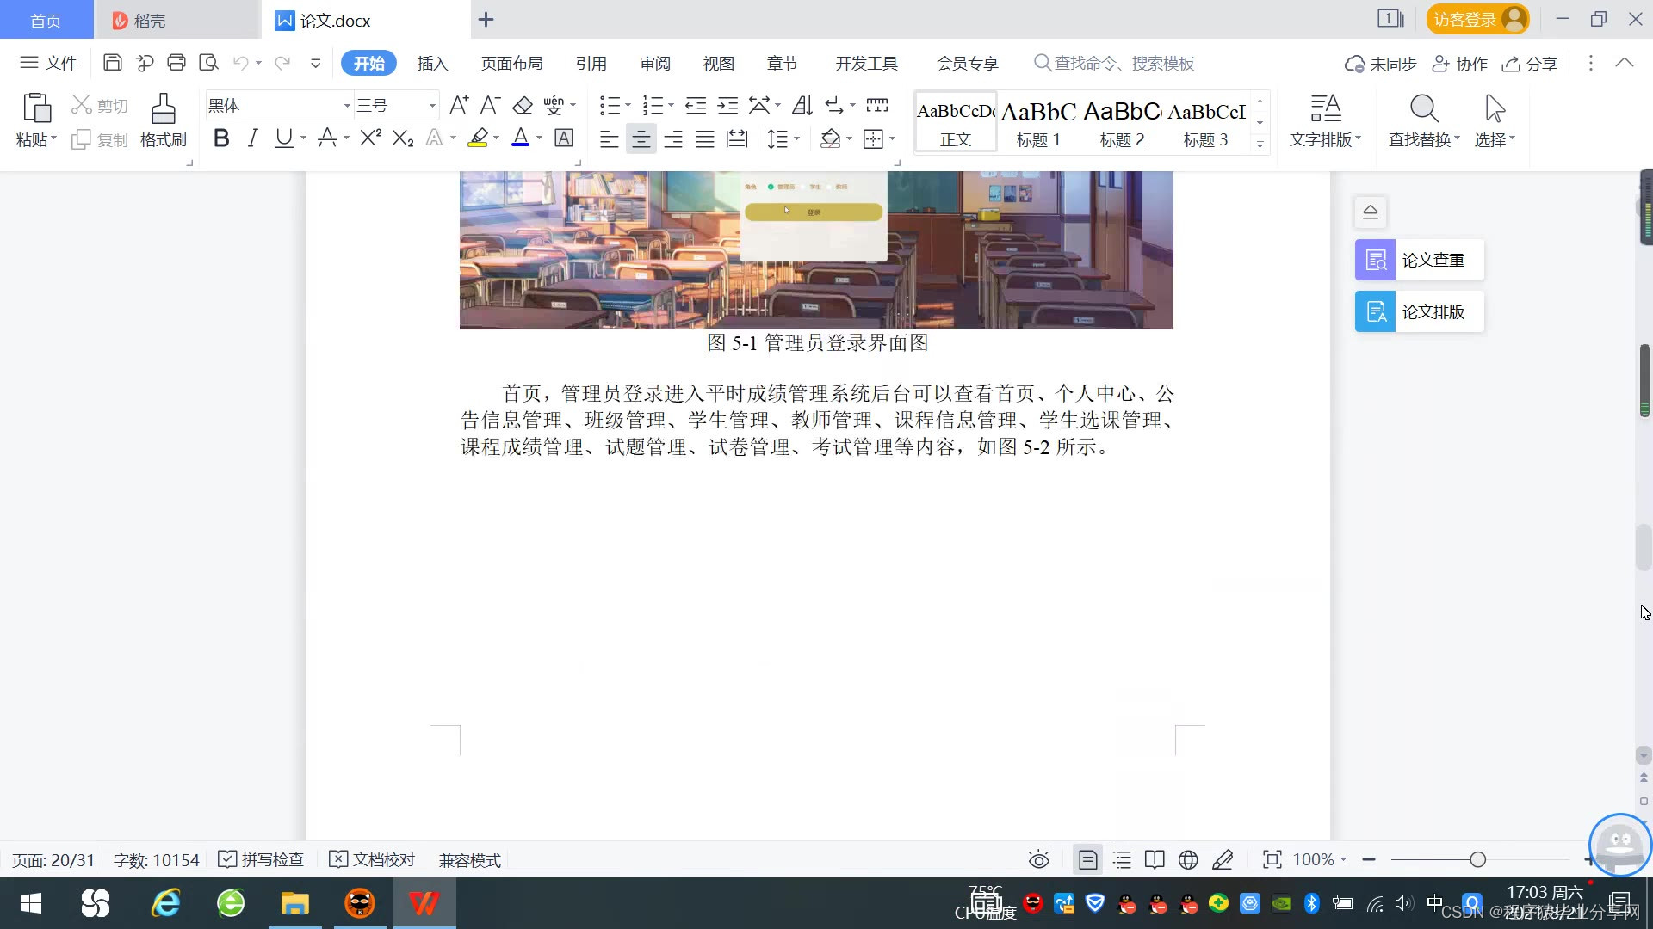Toggle Bold formatting
Screen dimensions: 1653x929
point(221,138)
